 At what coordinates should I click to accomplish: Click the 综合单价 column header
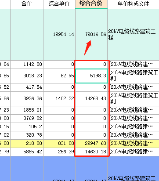tap(59, 4)
